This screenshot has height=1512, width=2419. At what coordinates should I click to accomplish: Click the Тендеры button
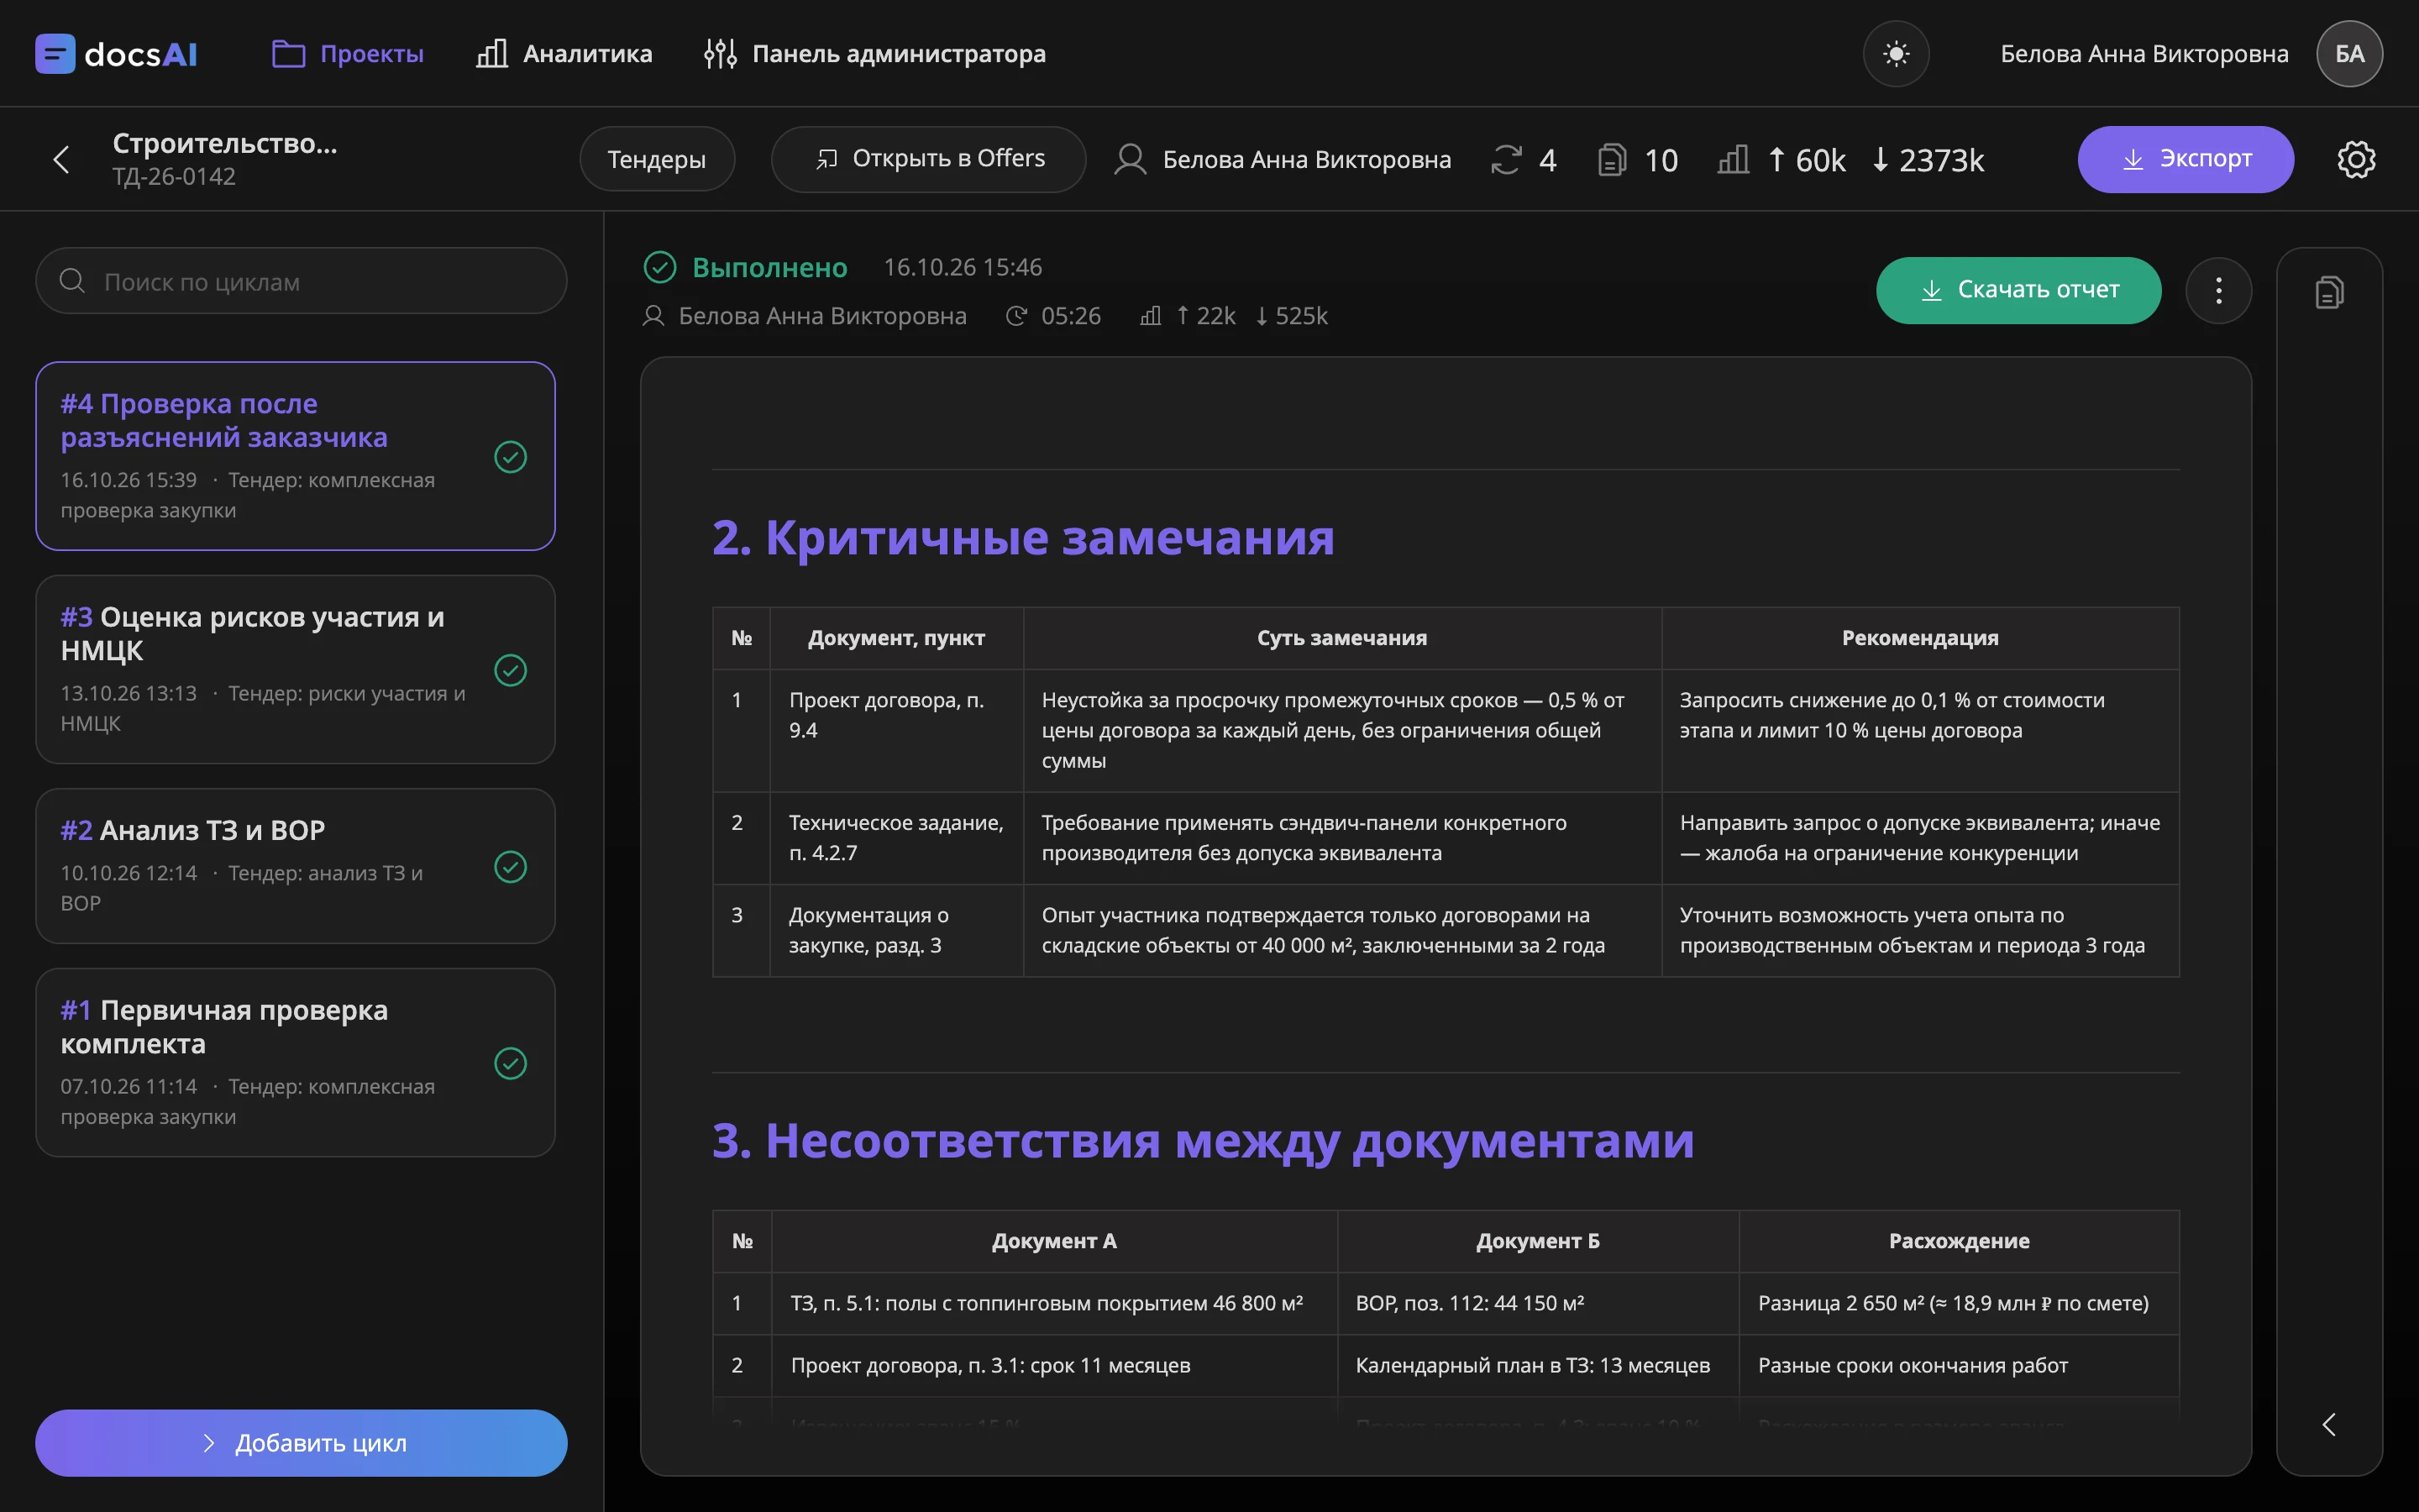click(x=657, y=159)
